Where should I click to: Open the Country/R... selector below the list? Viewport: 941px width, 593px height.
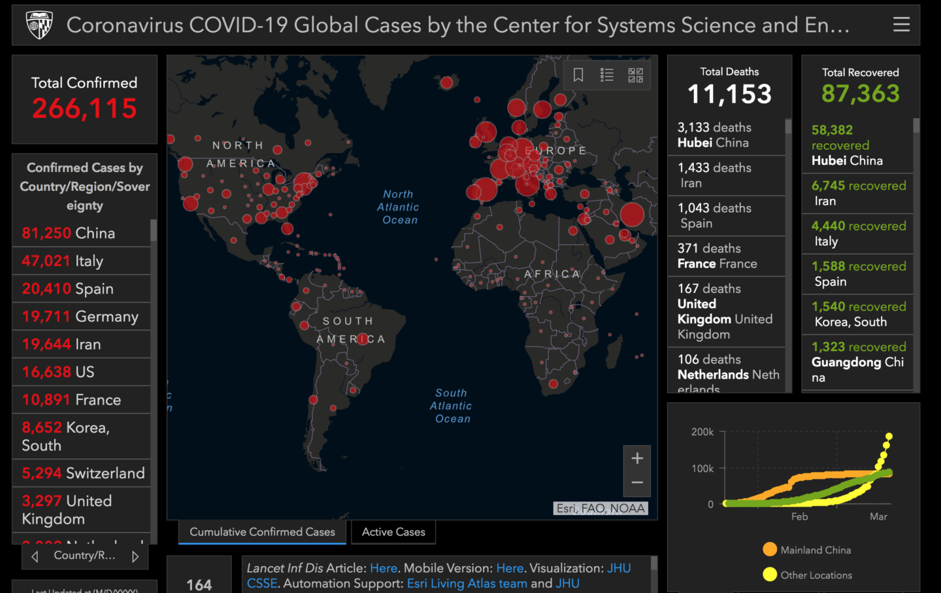click(84, 555)
